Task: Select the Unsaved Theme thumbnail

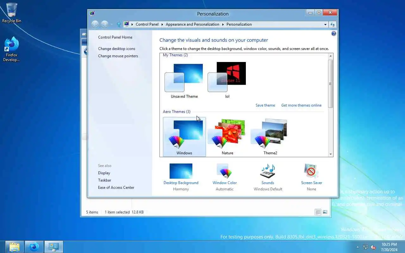Action: point(184,81)
